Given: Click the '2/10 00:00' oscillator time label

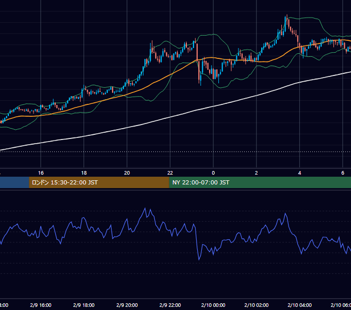Looking at the screenshot, I should [213, 305].
